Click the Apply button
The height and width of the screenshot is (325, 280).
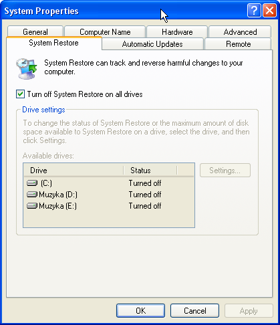pyautogui.click(x=249, y=310)
